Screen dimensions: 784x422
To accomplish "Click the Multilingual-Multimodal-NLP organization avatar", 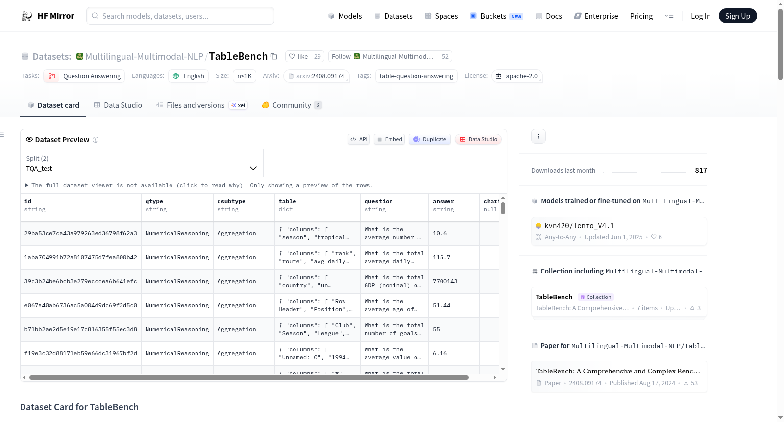I will (x=80, y=56).
